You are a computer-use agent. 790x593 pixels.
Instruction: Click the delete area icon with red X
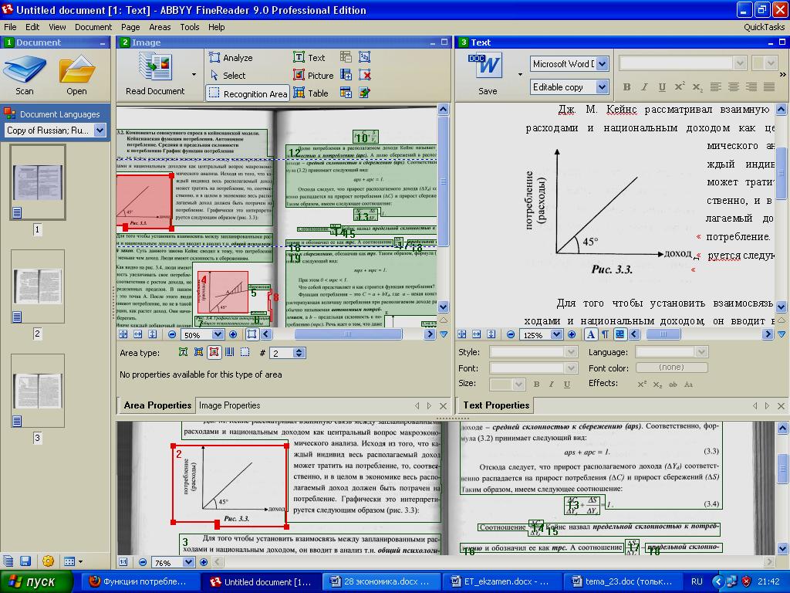point(364,75)
